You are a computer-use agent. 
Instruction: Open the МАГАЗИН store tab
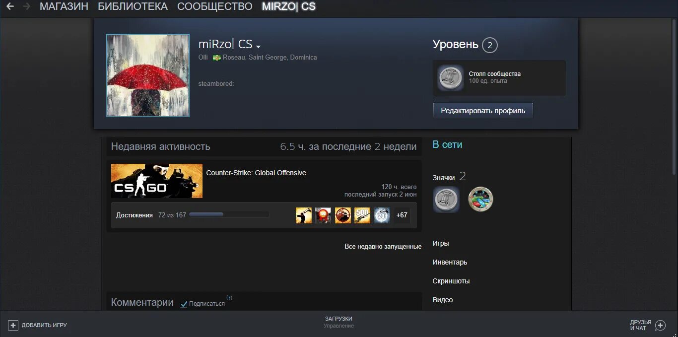tap(64, 6)
